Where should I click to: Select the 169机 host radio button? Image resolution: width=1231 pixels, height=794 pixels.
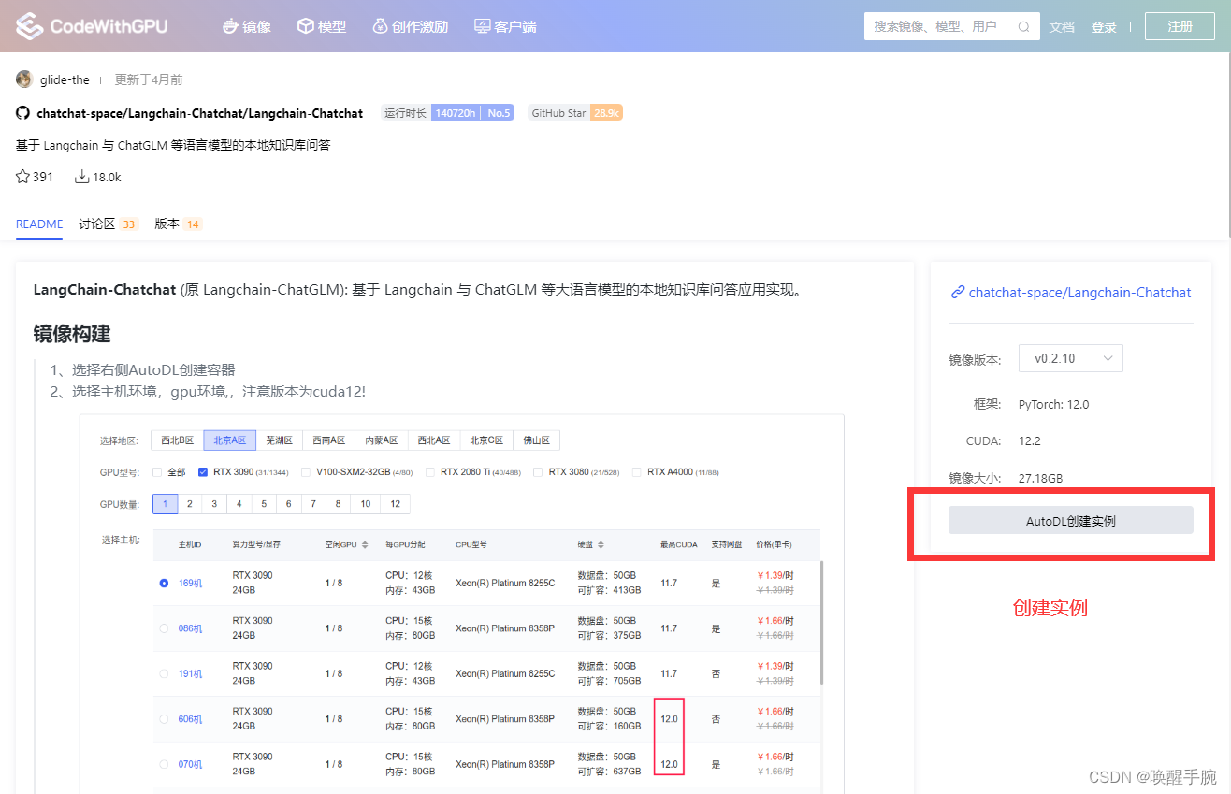pos(164,583)
